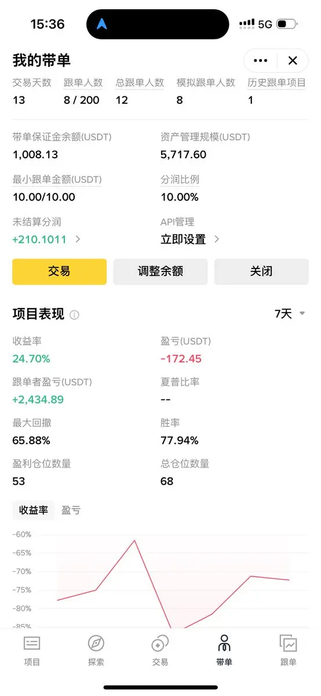Go to the 交易 bottom nav icon
321x696 pixels.
[160, 643]
